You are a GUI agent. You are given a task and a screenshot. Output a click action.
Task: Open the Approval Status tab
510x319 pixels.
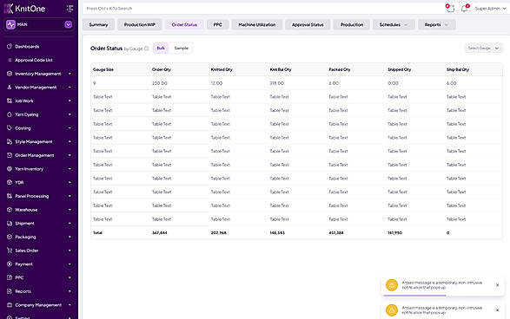point(308,24)
